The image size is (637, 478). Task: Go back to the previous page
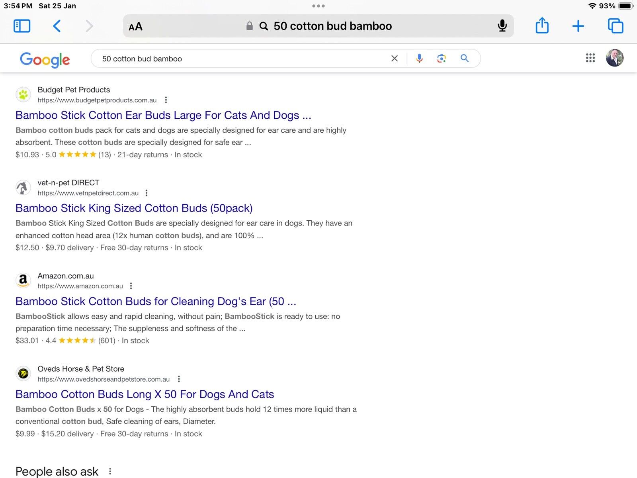(57, 26)
